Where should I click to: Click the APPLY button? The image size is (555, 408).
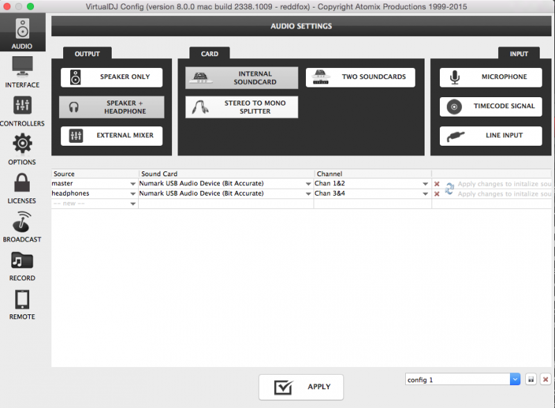301,386
